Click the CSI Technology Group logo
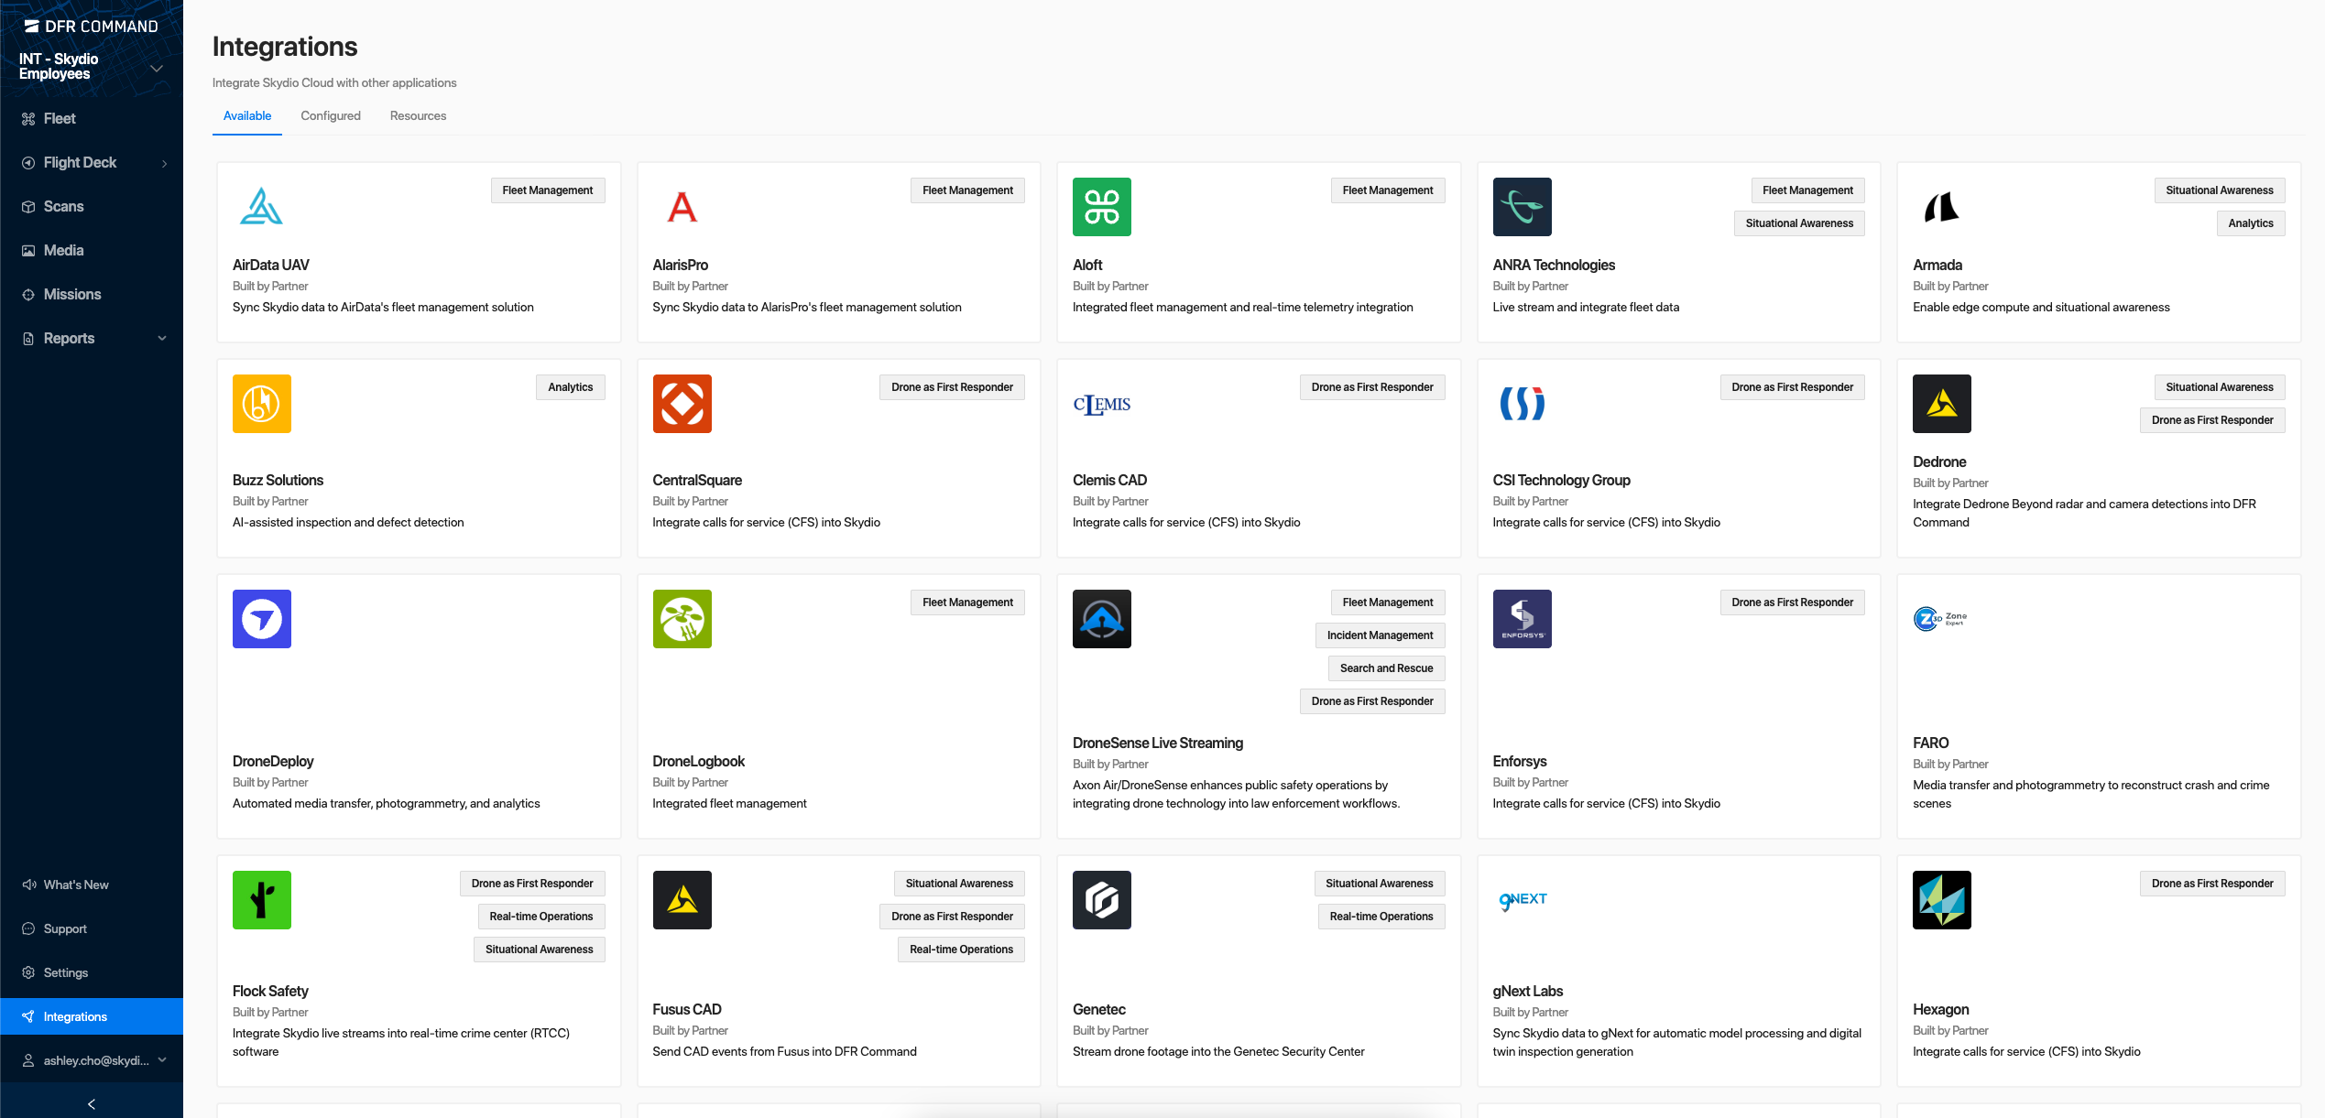The image size is (2325, 1118). coord(1522,404)
